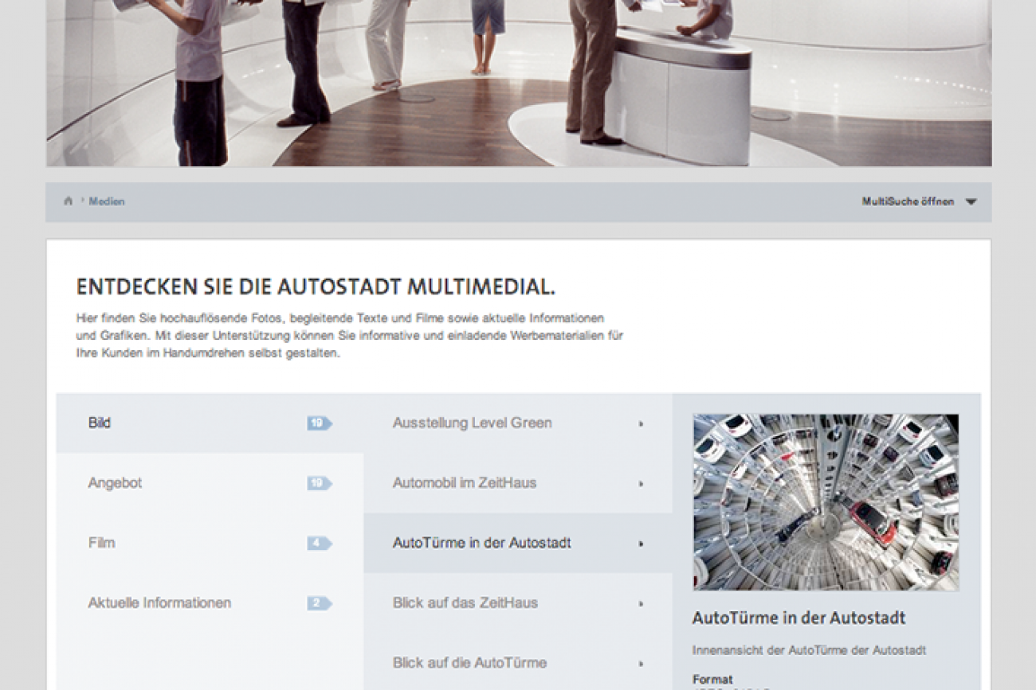This screenshot has height=690, width=1036.
Task: Expand arrow for Ausstellung Level Green
Action: click(641, 424)
